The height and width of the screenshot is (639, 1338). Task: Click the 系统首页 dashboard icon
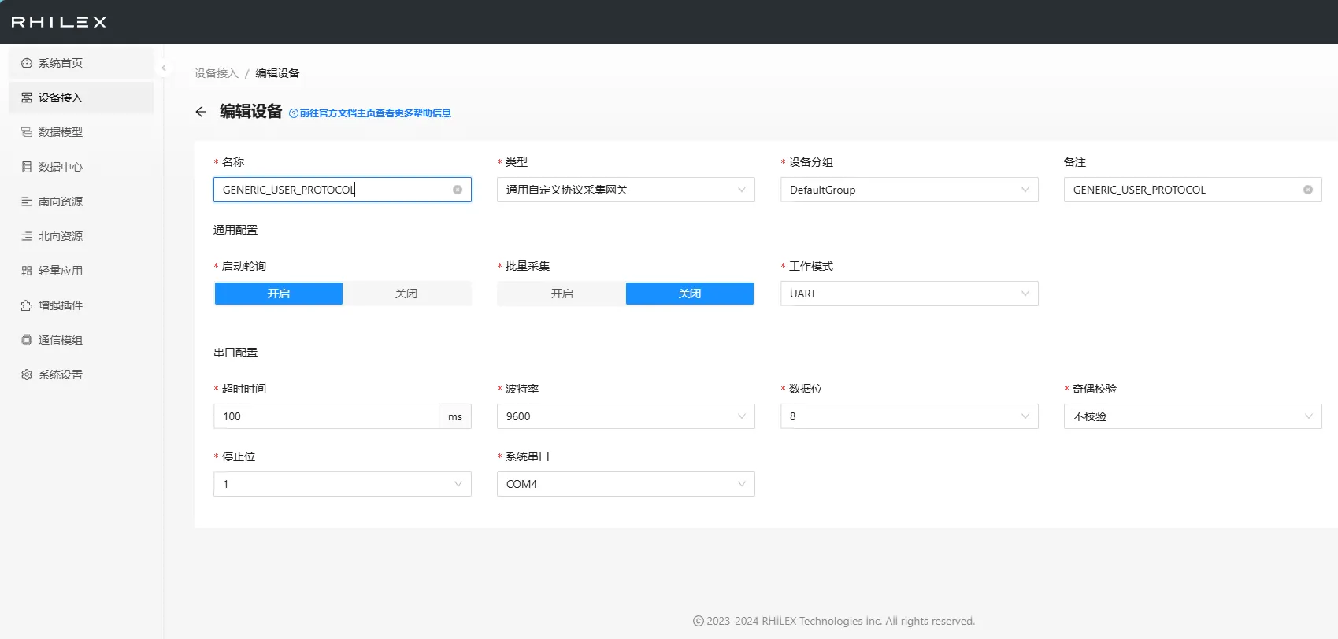(x=27, y=63)
